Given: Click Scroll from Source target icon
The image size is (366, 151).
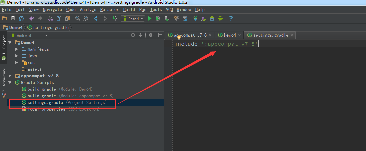Looking at the screenshot, I should 133,35.
